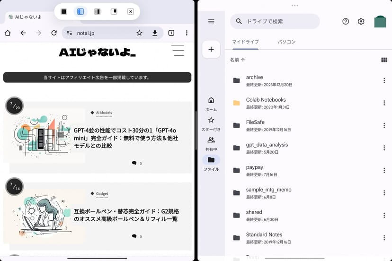Open スター付き in Drive sidebar

[x=211, y=124]
